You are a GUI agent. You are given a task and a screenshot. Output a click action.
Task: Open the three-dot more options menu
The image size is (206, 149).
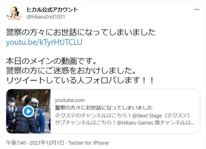197,10
